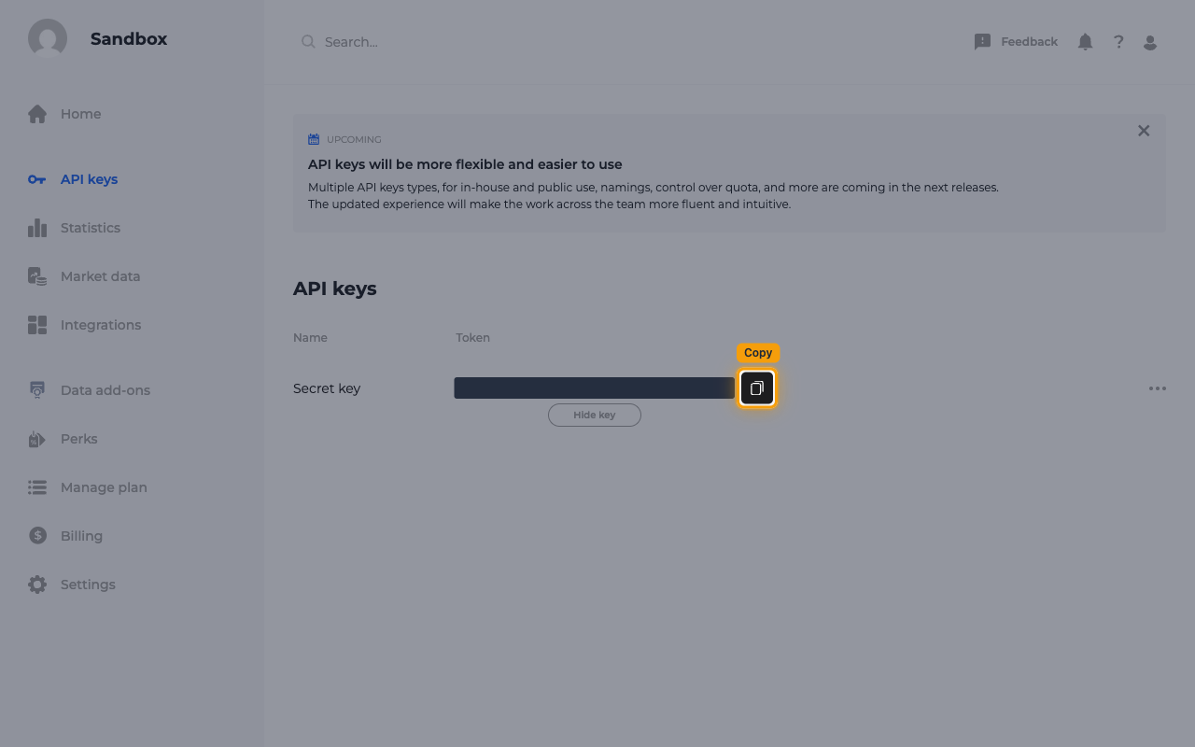
Task: Copy the secret key token
Action: [x=757, y=388]
